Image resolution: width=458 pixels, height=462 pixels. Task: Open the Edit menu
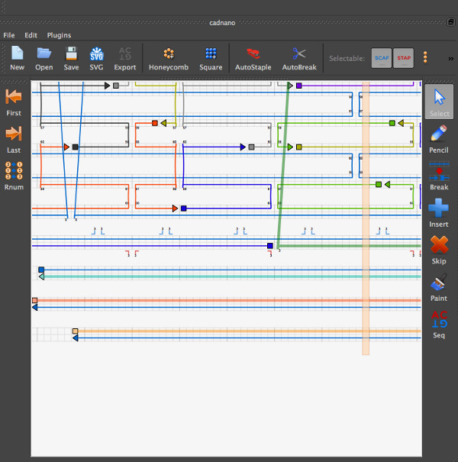[x=31, y=35]
